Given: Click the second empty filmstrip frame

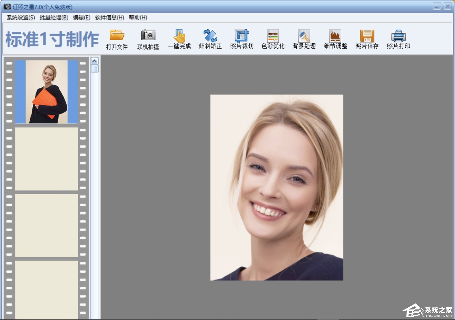Looking at the screenshot, I should [x=47, y=225].
